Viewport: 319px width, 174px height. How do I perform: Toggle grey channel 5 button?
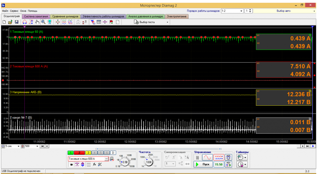[x=101, y=152]
